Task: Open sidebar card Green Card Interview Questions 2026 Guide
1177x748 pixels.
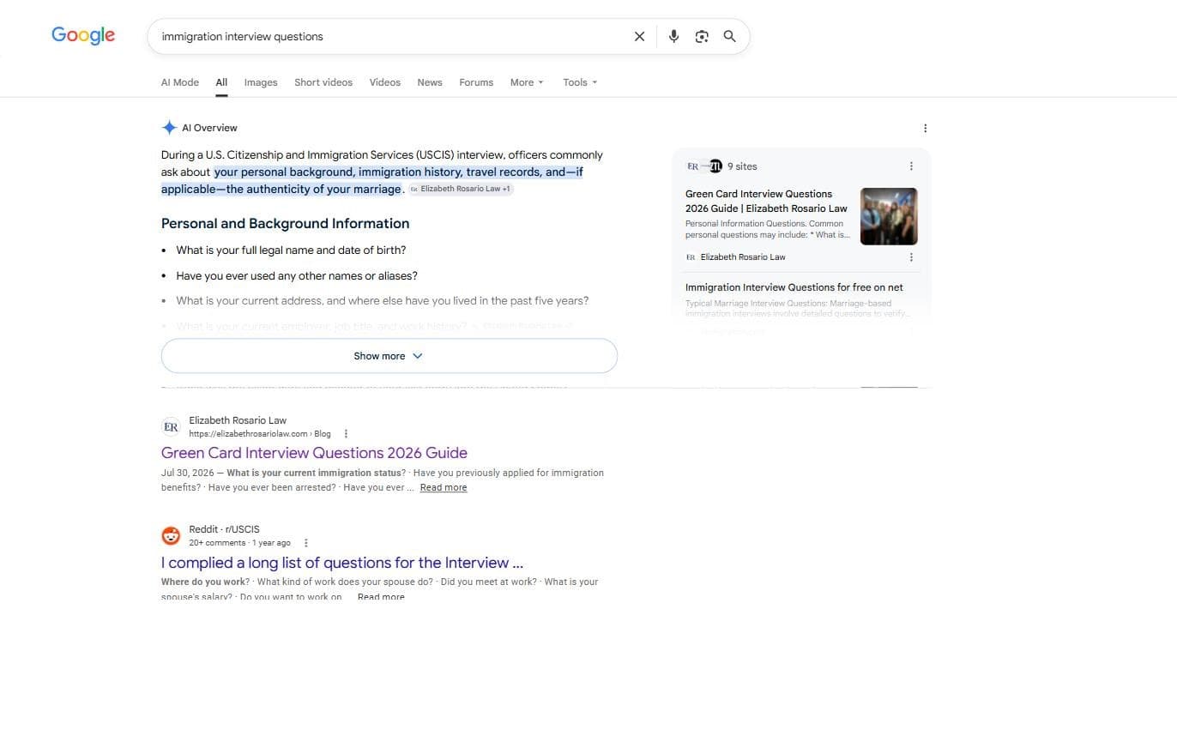Action: click(766, 201)
